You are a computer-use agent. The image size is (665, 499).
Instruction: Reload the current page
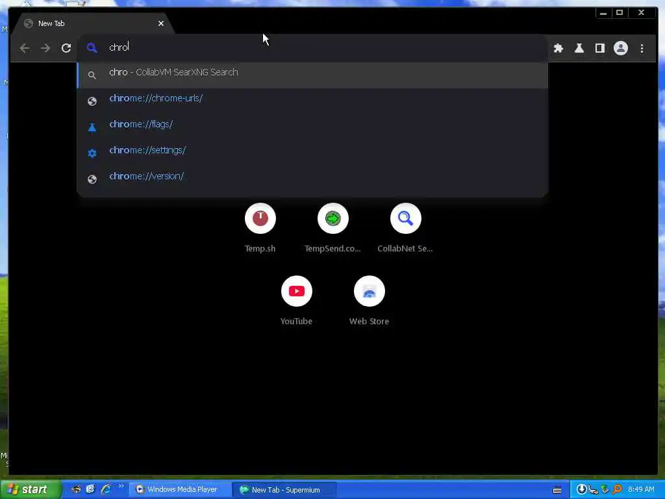[x=66, y=48]
